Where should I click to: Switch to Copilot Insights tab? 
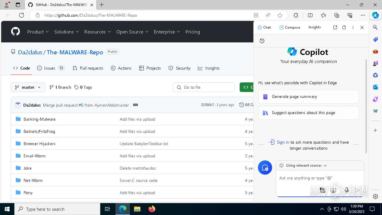coord(315,27)
